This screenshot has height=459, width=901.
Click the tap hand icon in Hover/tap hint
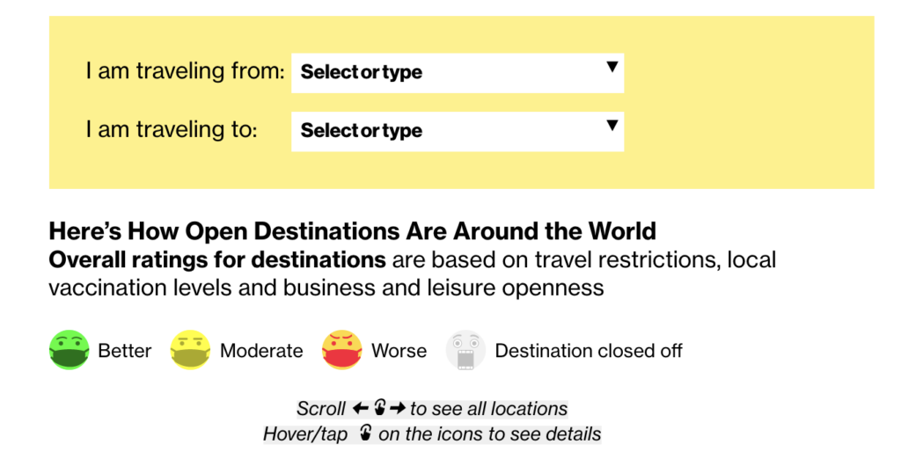tap(363, 434)
